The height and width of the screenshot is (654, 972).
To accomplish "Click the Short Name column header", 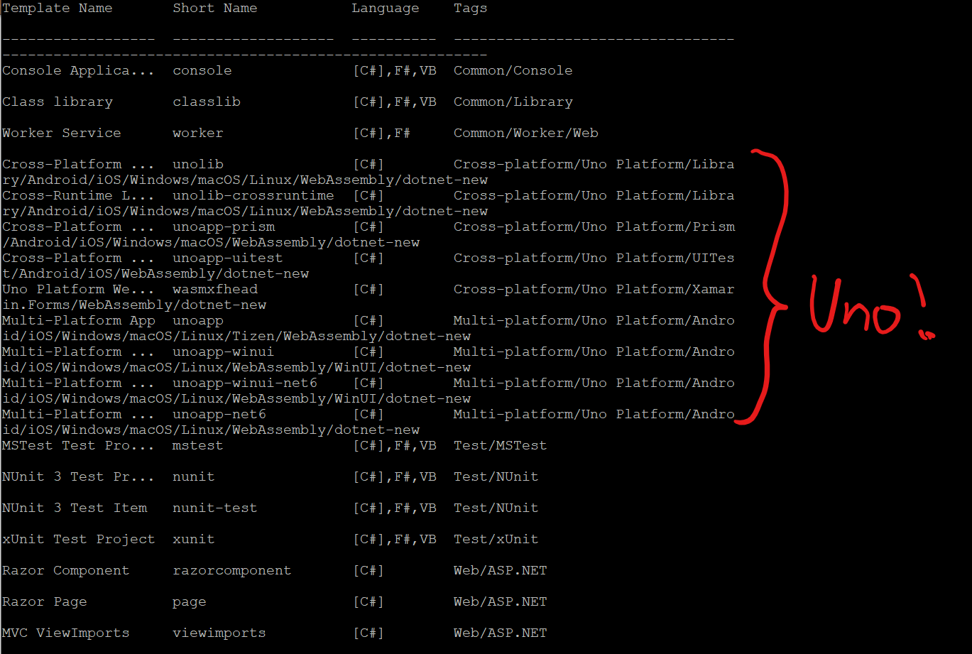I will tap(215, 9).
